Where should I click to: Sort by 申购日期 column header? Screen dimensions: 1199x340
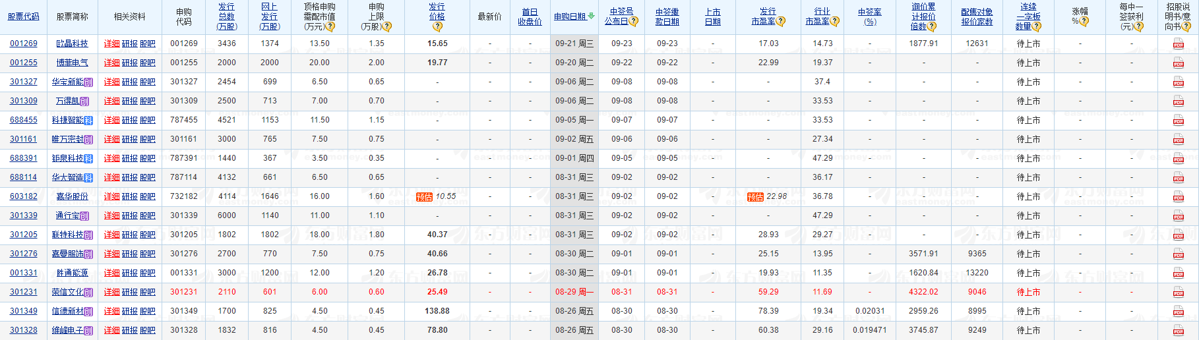(570, 17)
